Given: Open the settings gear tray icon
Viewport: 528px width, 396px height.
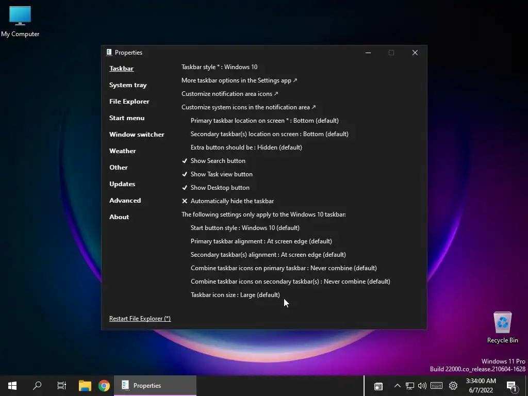Looking at the screenshot, I should click(453, 386).
